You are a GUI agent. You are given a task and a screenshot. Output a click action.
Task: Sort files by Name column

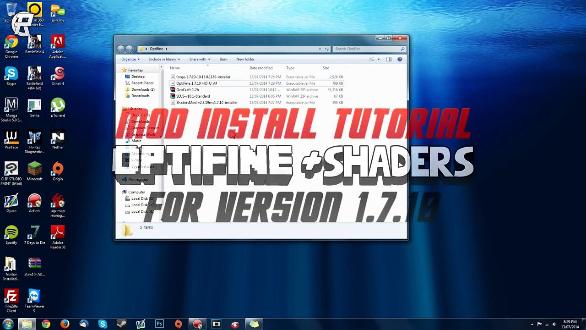[x=175, y=68]
